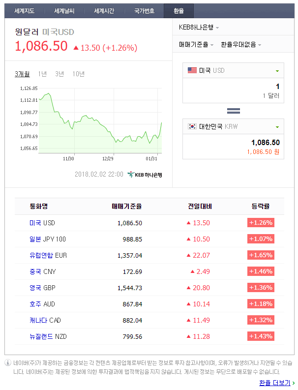The width and height of the screenshot is (298, 390).
Task: Click the info icon in the disclaimer
Action: point(8,363)
